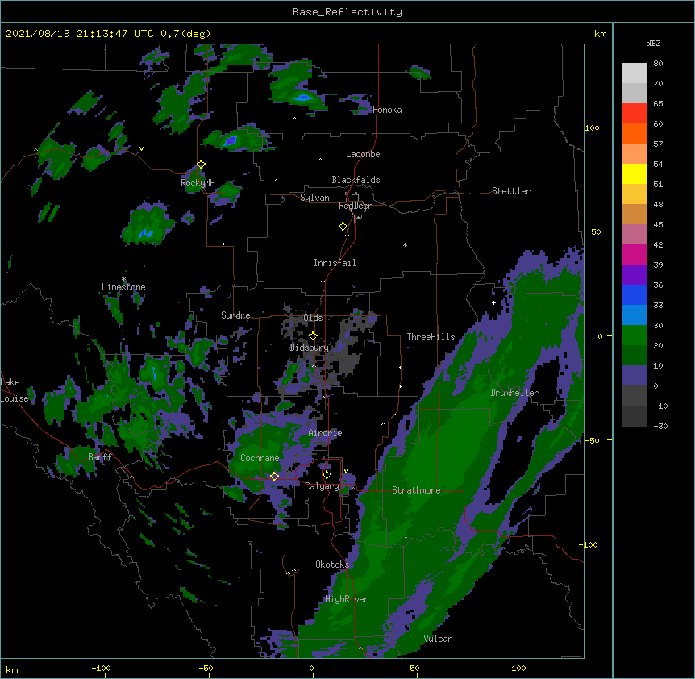The width and height of the screenshot is (695, 679).
Task: Click the red 65 dBZ color swatch
Action: click(x=634, y=114)
